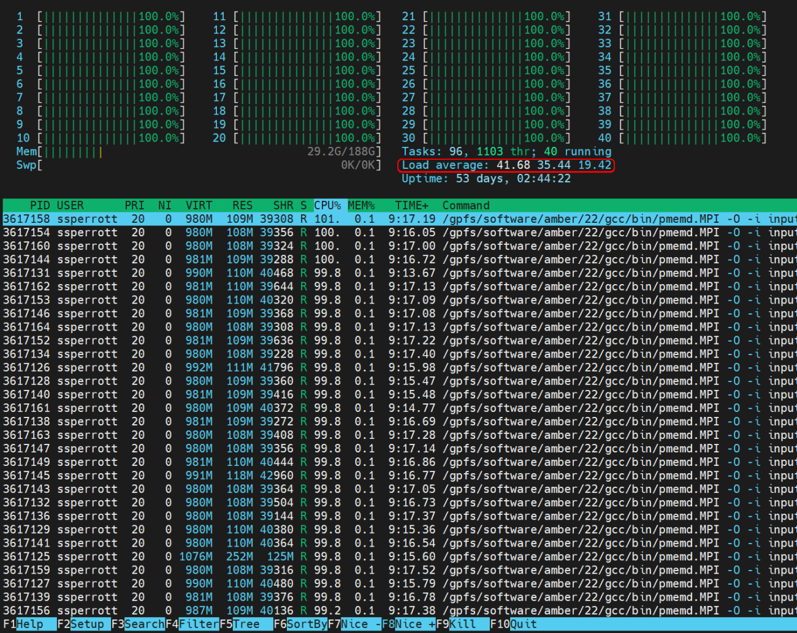The image size is (797, 633).
Task: Select process row with PID 3617158
Action: click(400, 219)
